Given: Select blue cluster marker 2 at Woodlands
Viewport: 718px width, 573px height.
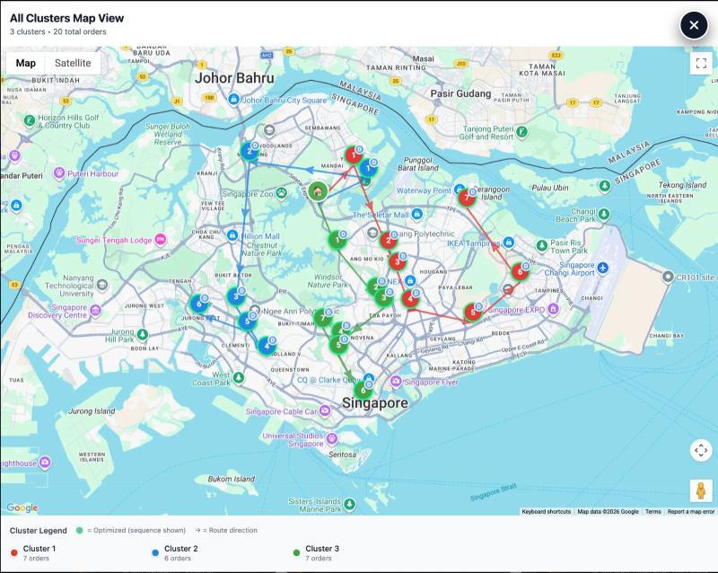Looking at the screenshot, I should click(x=250, y=151).
